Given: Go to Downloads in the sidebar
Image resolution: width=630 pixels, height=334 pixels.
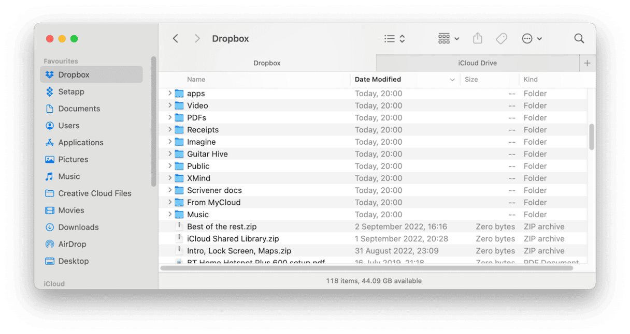Looking at the screenshot, I should point(78,227).
